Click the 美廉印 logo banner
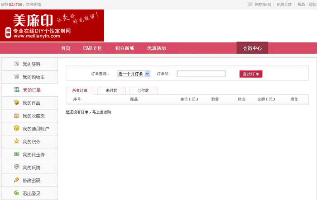This screenshot has height=200, width=317. (52, 25)
